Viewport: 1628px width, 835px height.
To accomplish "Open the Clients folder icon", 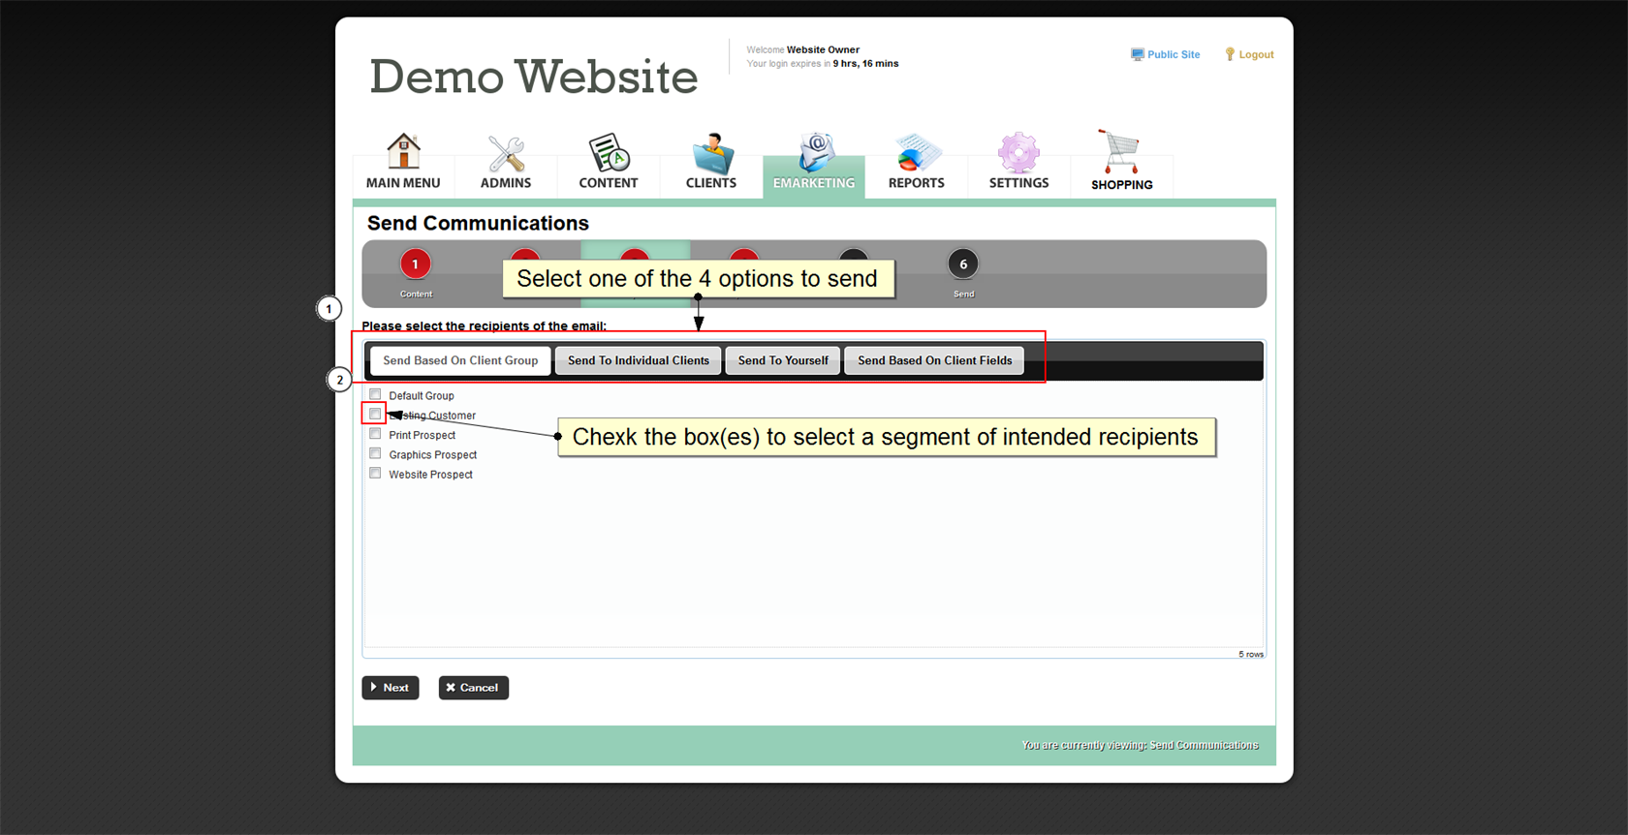I will (x=711, y=153).
